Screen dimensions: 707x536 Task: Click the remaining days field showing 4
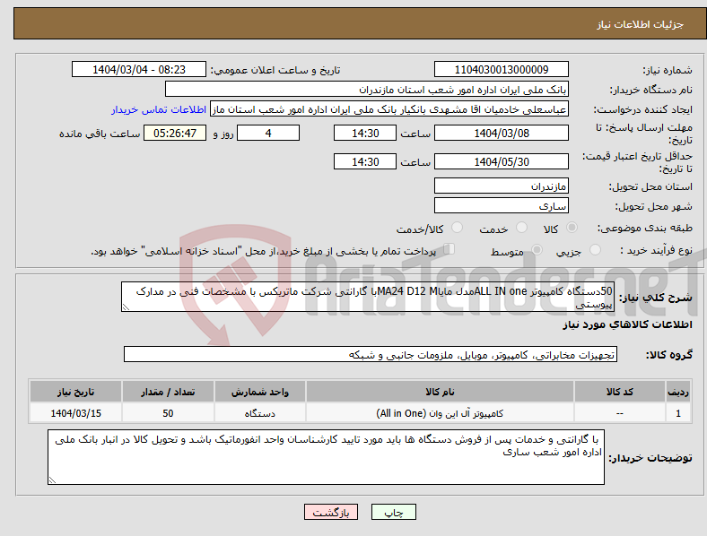coord(268,133)
